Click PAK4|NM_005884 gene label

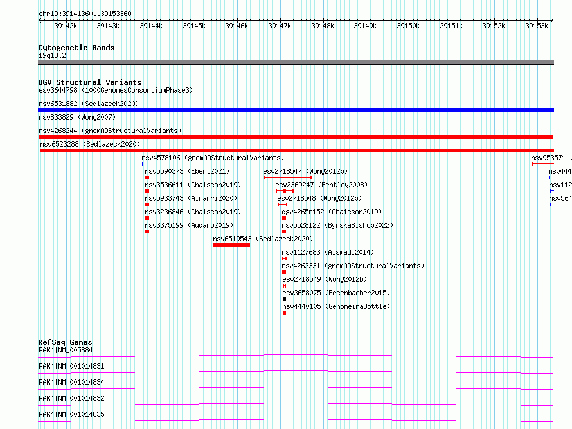coord(66,350)
